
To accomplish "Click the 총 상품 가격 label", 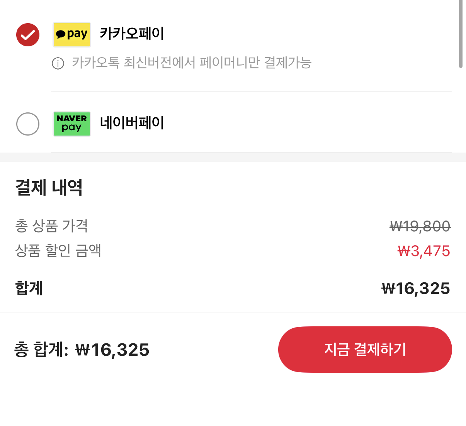I will pos(52,226).
